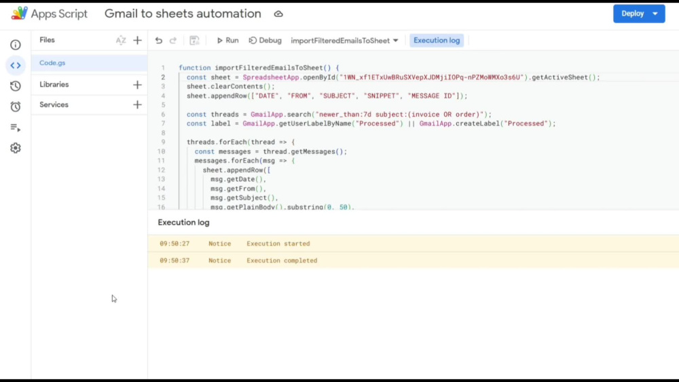Run the selected function
Screen dimensions: 679x382
tap(227, 41)
